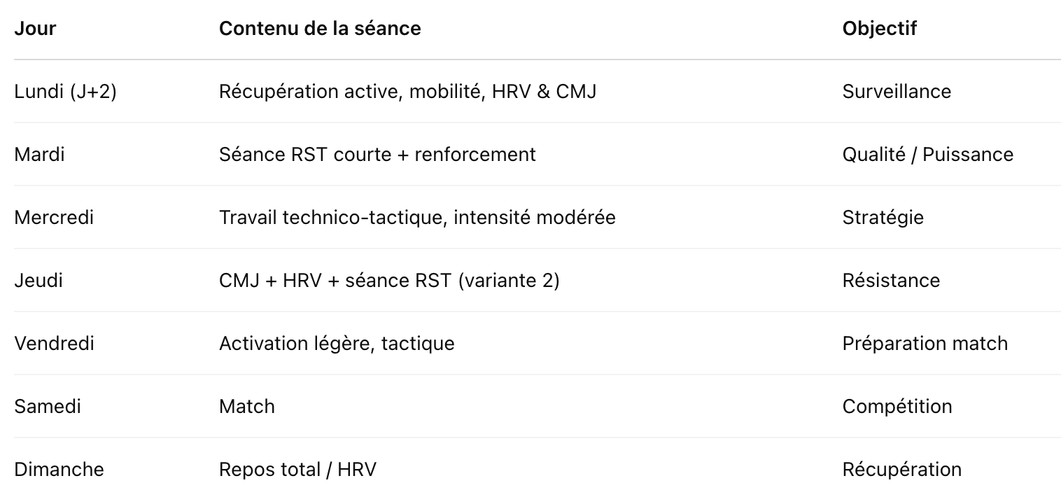Select the "Mercredi" day cell
This screenshot has width=1061, height=504.
(54, 218)
